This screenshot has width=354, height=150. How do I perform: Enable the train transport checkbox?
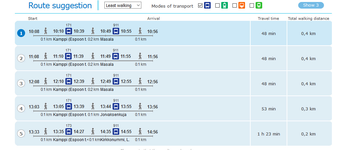[252, 6]
